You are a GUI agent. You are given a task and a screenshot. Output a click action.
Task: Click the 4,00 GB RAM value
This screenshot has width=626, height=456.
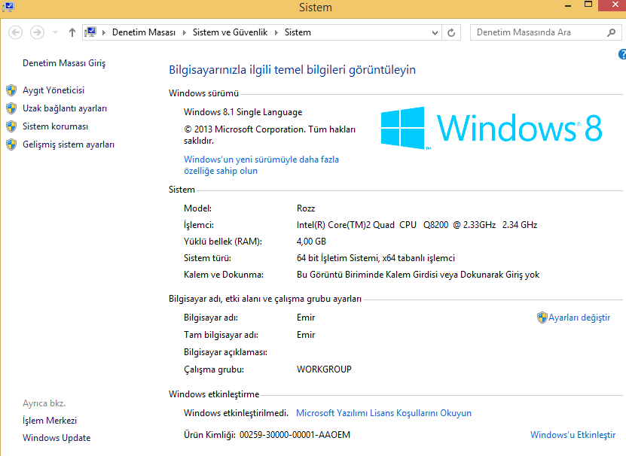point(311,242)
